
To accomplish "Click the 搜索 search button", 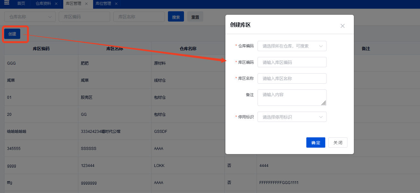I will pyautogui.click(x=176, y=16).
